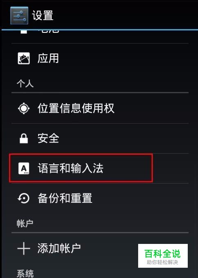Tap the 帐户 section header
Viewport: 198px width, 278px height.
(x=25, y=223)
